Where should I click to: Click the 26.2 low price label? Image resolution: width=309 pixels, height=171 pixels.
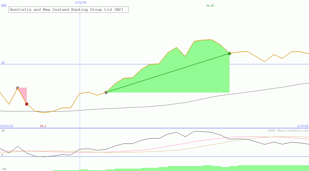click(x=43, y=126)
